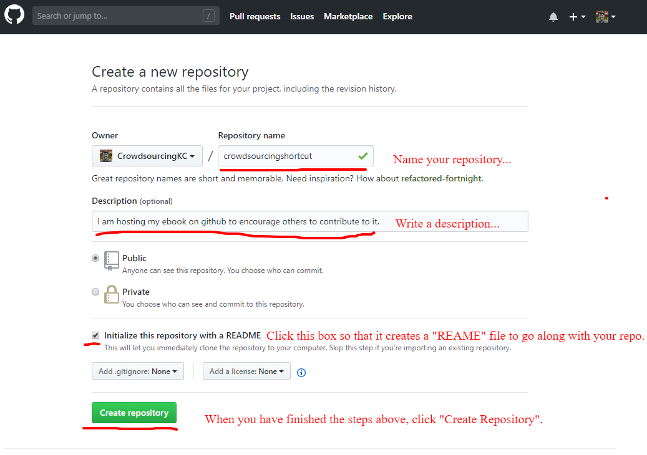Screen dimensions: 647x455
Task: Click the Repository name input field
Action: tap(296, 156)
